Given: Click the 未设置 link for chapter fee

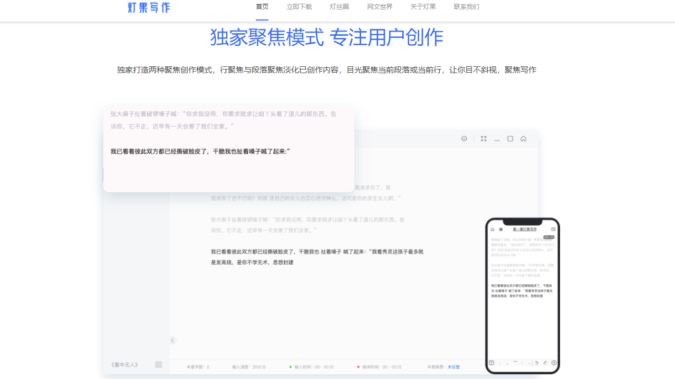Looking at the screenshot, I should (x=454, y=366).
